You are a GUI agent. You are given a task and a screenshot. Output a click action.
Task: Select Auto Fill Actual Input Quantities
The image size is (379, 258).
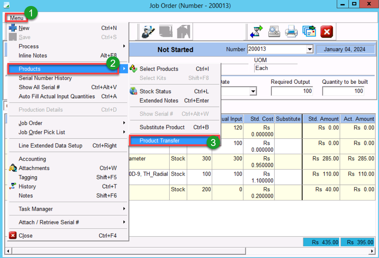pos(57,96)
